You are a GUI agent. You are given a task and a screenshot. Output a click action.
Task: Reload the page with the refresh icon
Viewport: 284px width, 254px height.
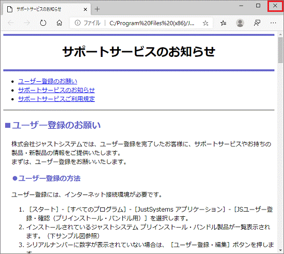coord(43,23)
